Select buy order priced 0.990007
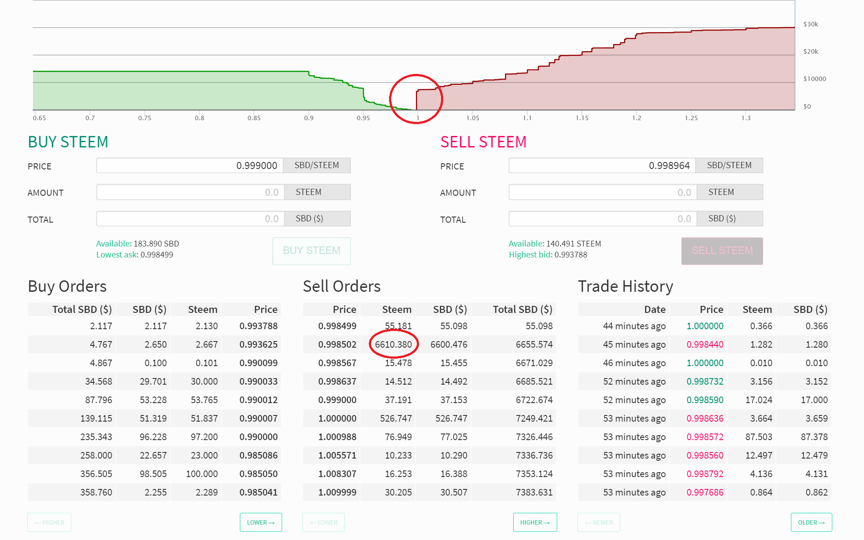Viewport: 864px width, 540px height. [x=154, y=419]
